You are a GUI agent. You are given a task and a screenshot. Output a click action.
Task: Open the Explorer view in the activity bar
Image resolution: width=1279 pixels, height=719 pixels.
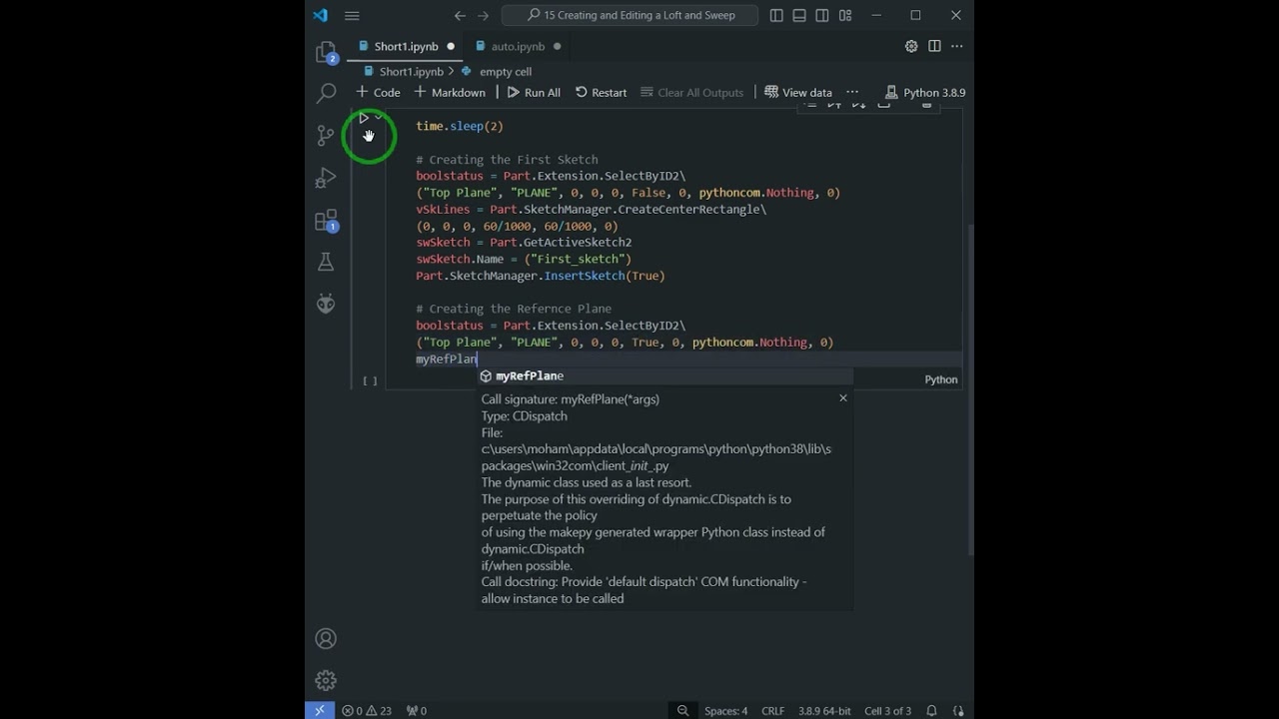[326, 53]
